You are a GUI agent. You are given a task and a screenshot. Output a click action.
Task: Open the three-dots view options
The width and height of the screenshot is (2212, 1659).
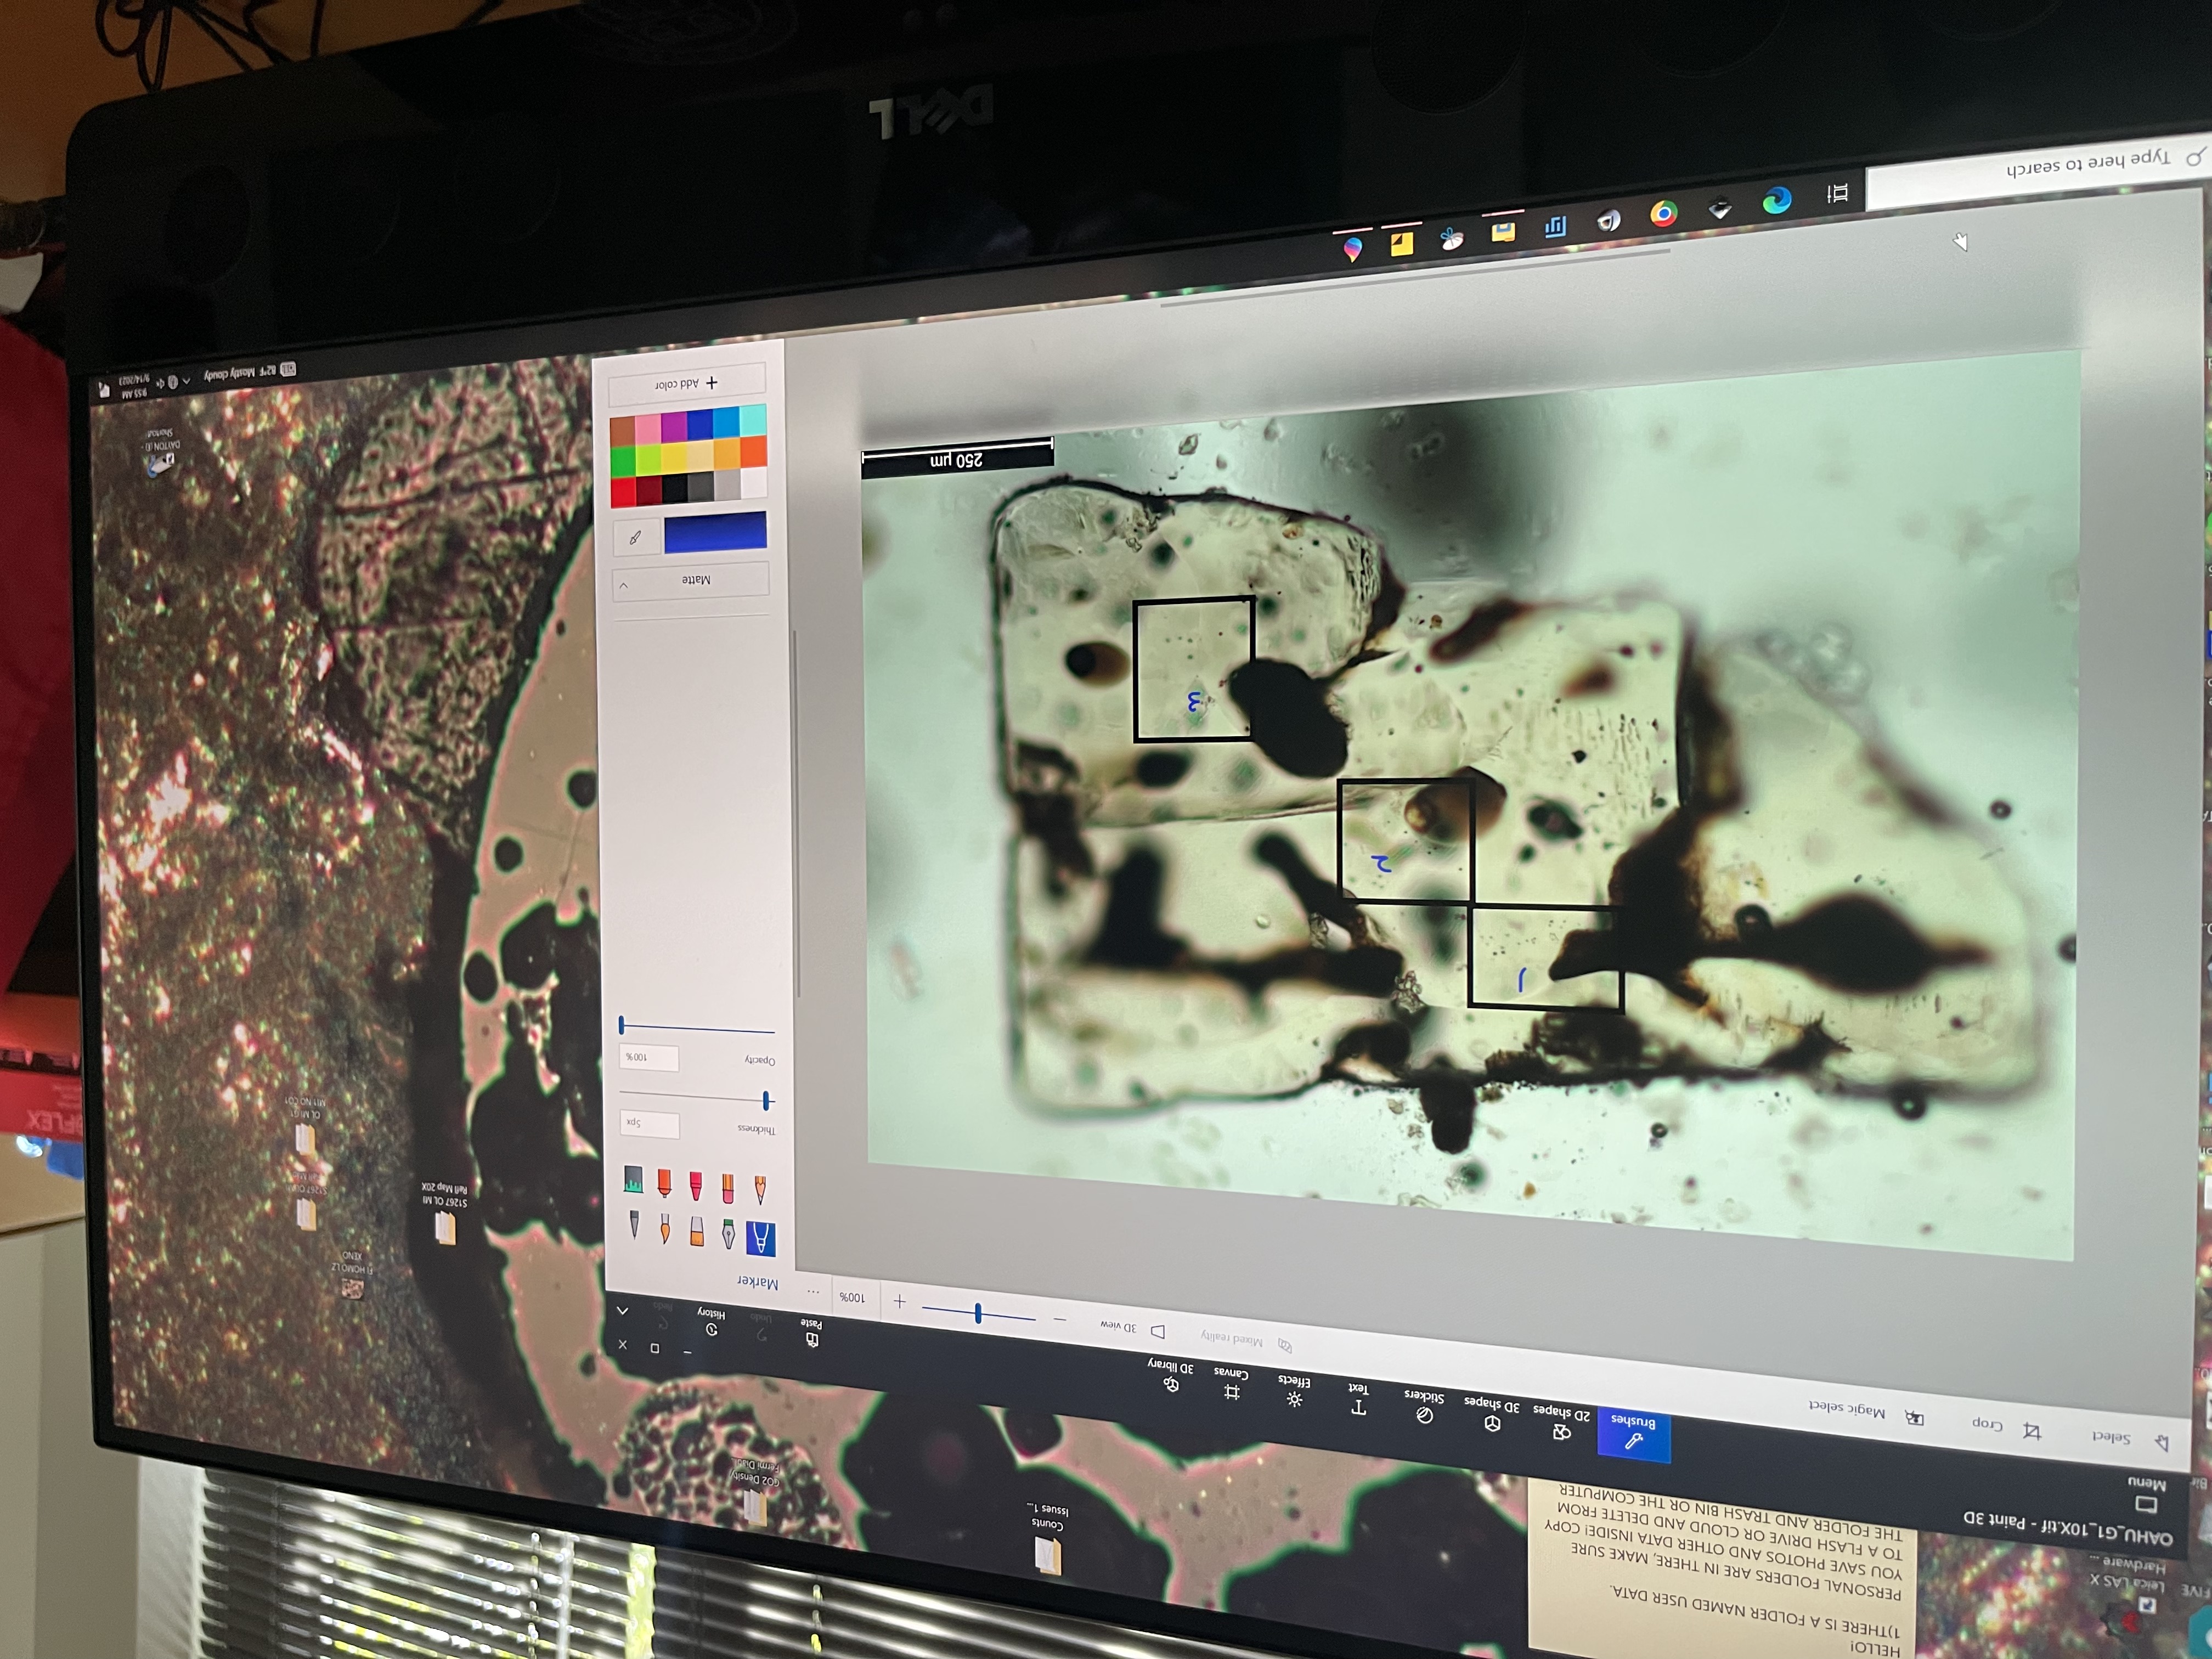pyautogui.click(x=813, y=1291)
